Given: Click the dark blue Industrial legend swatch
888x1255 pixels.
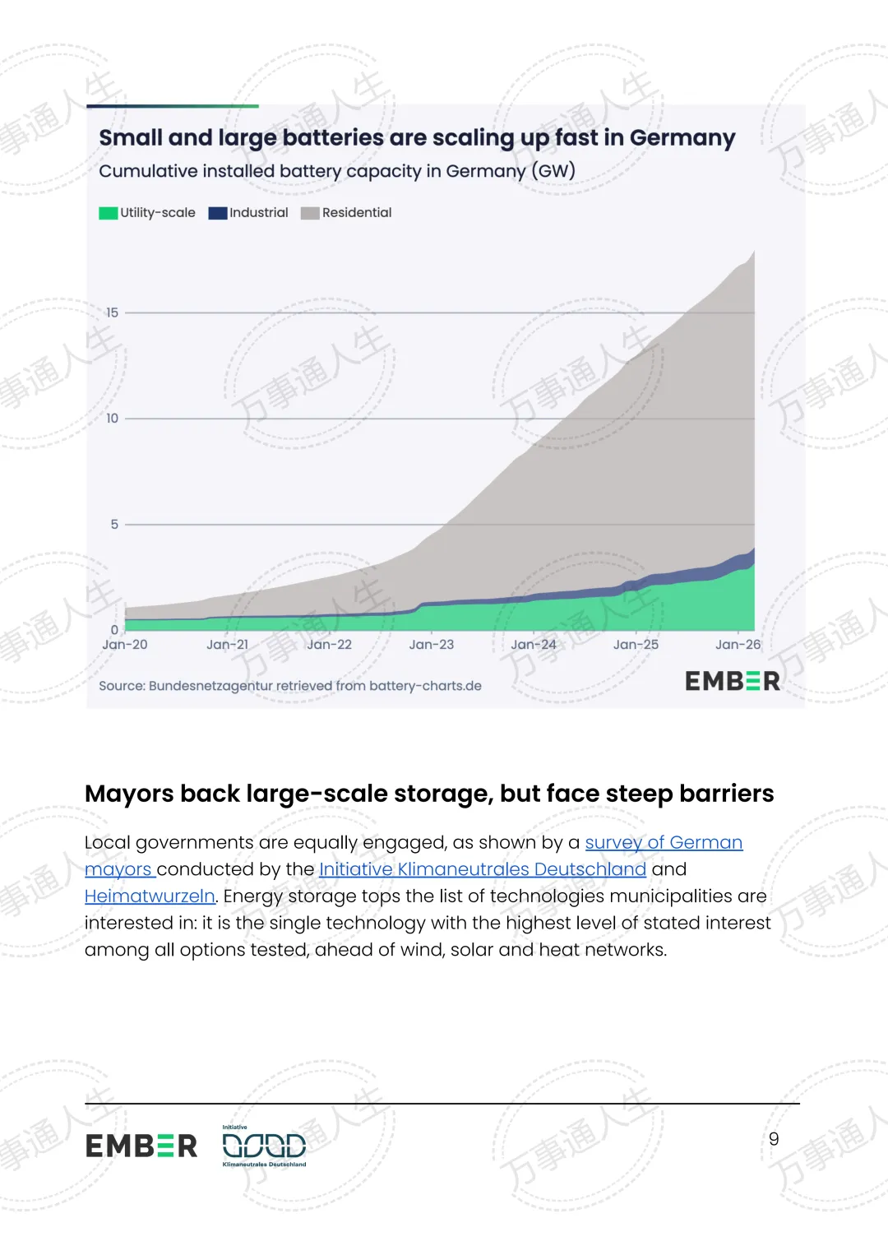Looking at the screenshot, I should tap(218, 213).
